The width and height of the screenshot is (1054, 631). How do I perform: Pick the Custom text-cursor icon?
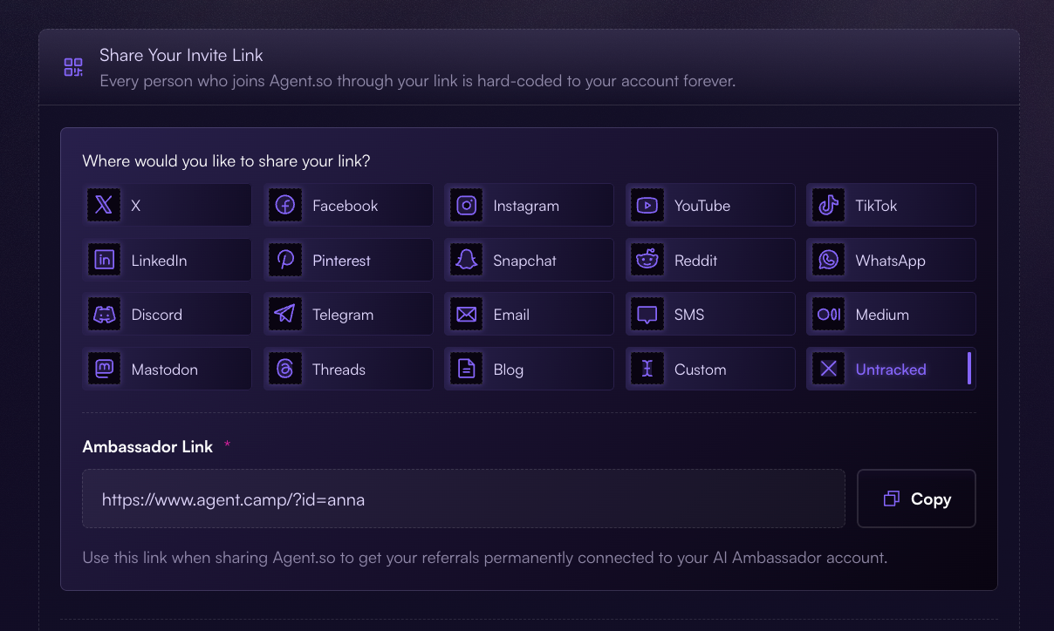click(x=647, y=370)
